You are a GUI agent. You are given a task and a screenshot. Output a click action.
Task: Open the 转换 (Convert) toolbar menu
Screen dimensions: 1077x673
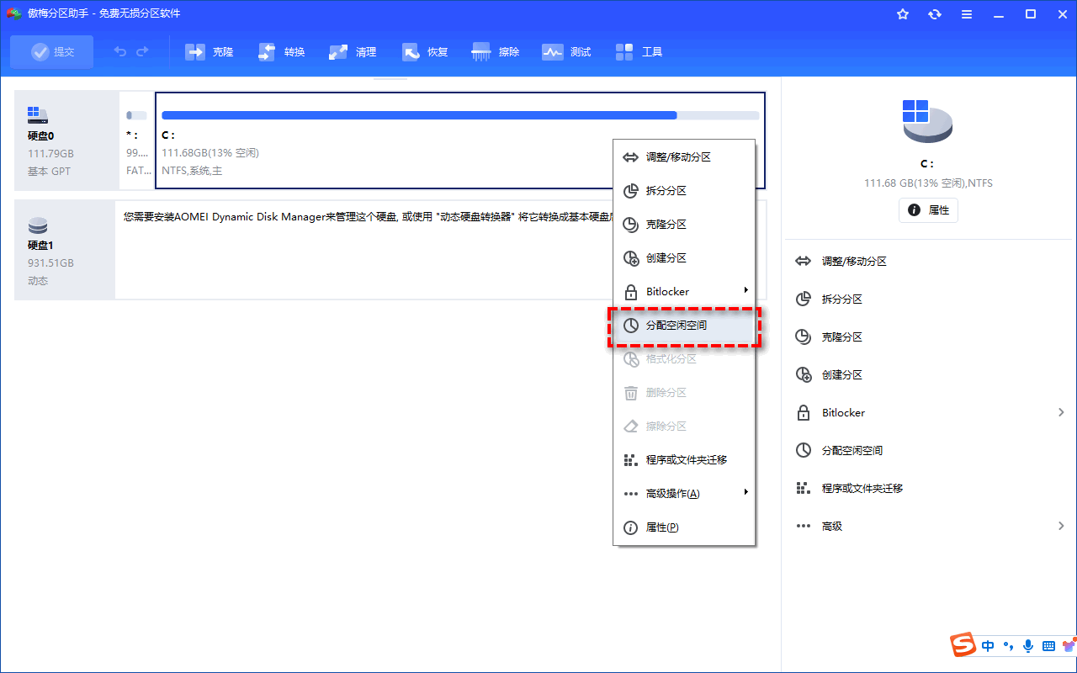click(x=281, y=52)
